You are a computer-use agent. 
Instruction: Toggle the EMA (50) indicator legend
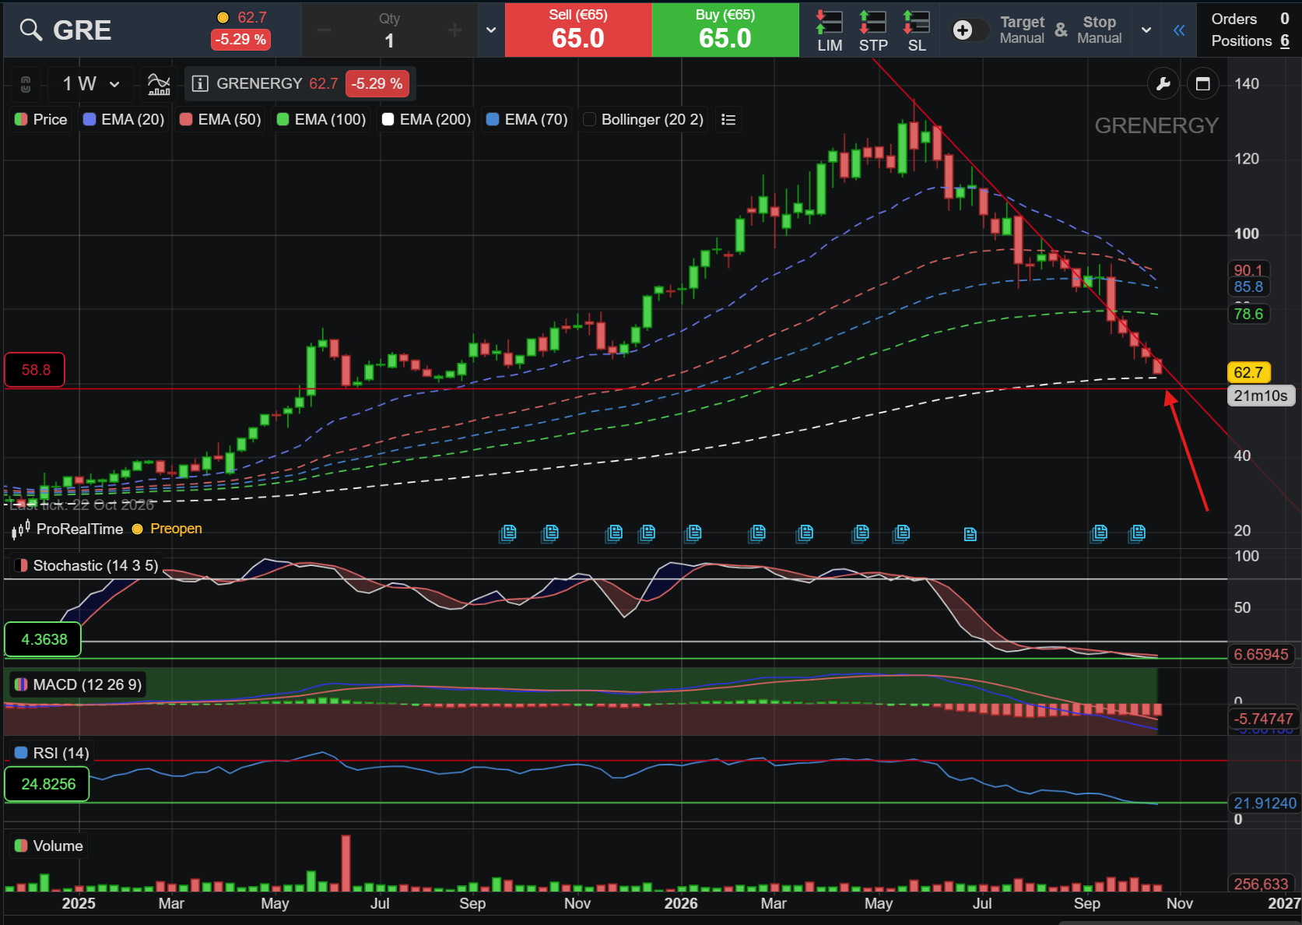point(220,119)
